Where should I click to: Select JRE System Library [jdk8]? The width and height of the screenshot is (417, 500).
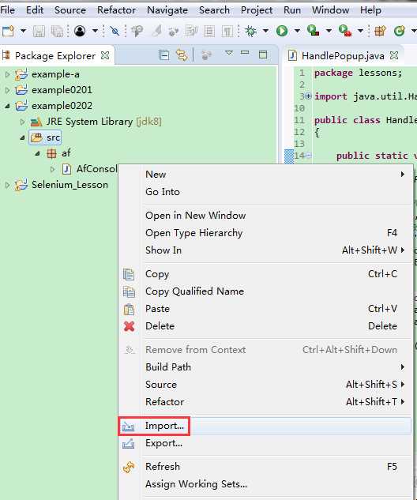pos(104,122)
